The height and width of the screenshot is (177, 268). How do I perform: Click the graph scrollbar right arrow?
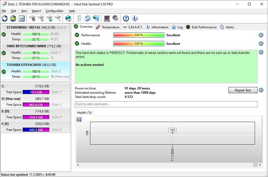click(x=260, y=165)
